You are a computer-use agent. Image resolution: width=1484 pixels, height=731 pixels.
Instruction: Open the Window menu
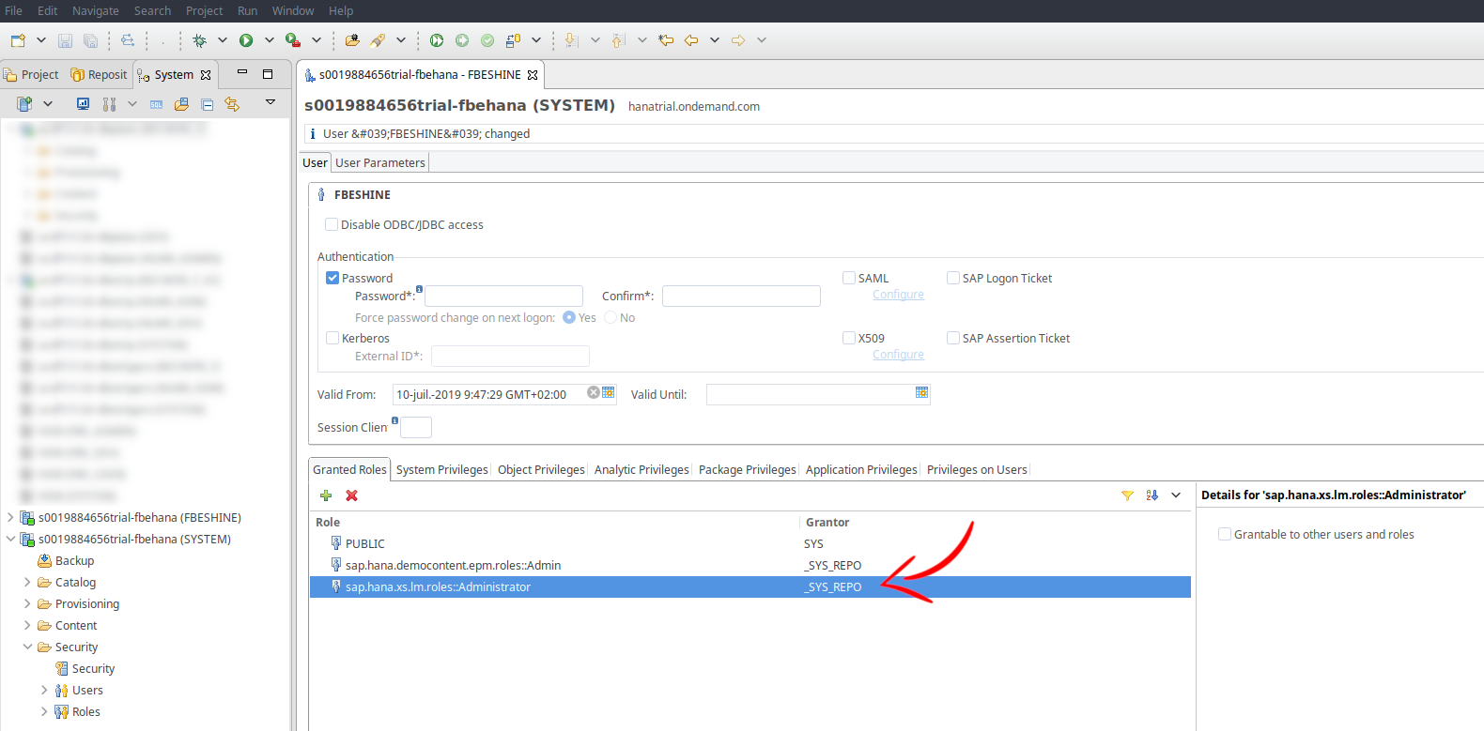pyautogui.click(x=293, y=11)
